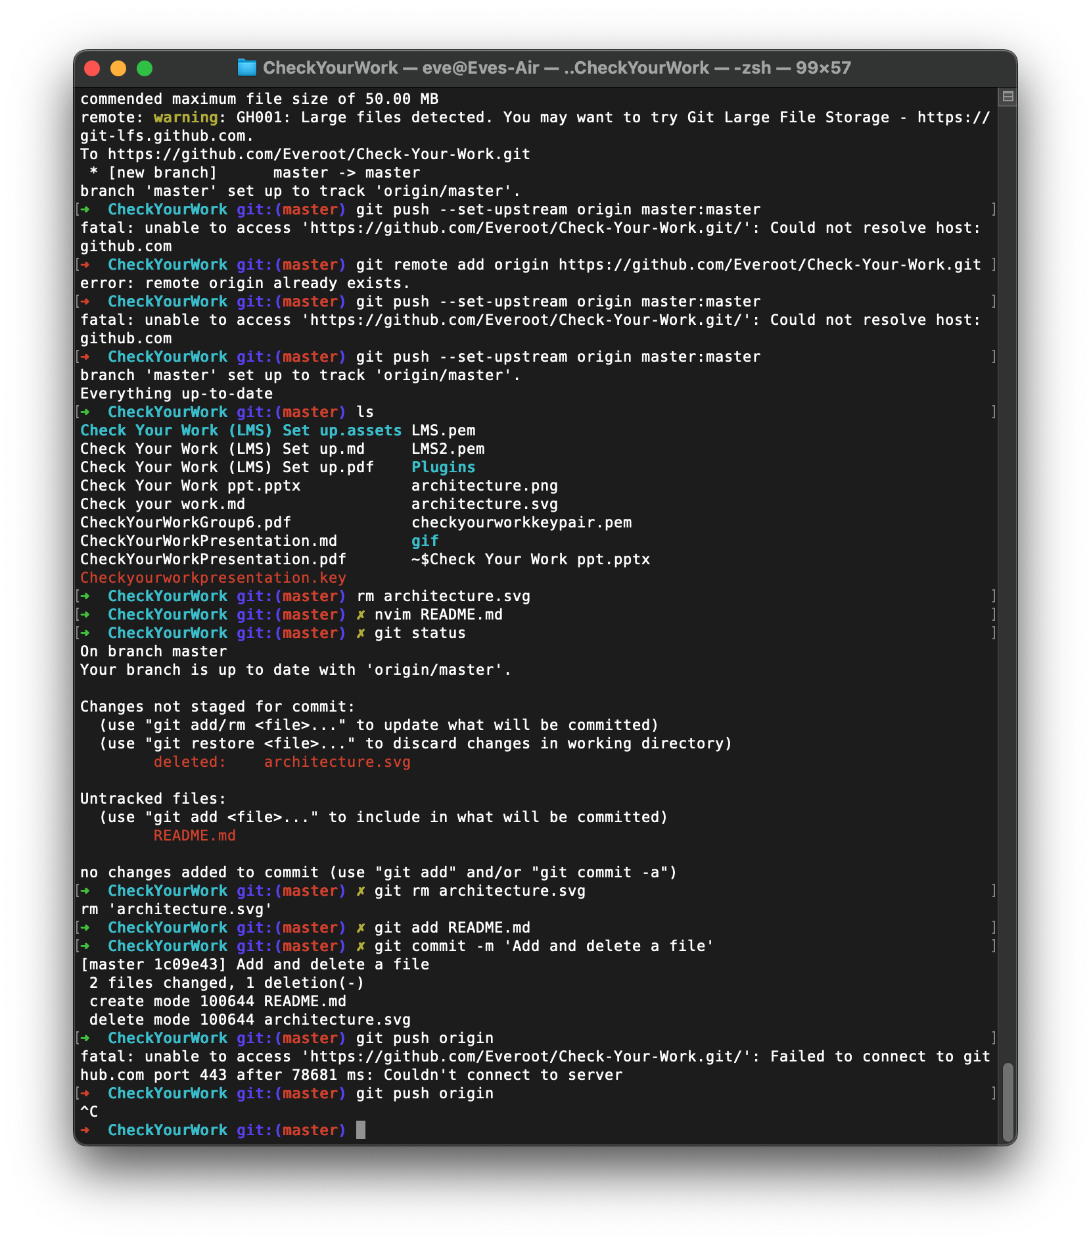Click "Plugins" directory in the ls listing
This screenshot has height=1243, width=1091.
443,467
